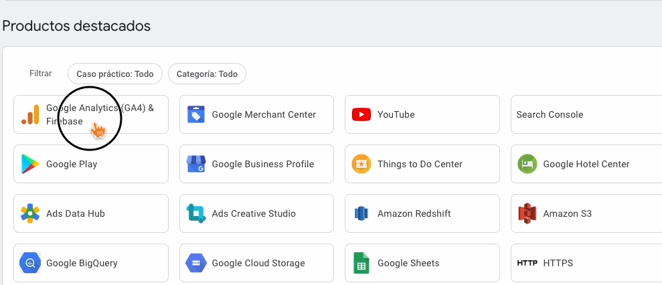Open Google Analytics (GA4) & Firebase card
Viewport: 662px width, 285px height.
pos(100,114)
